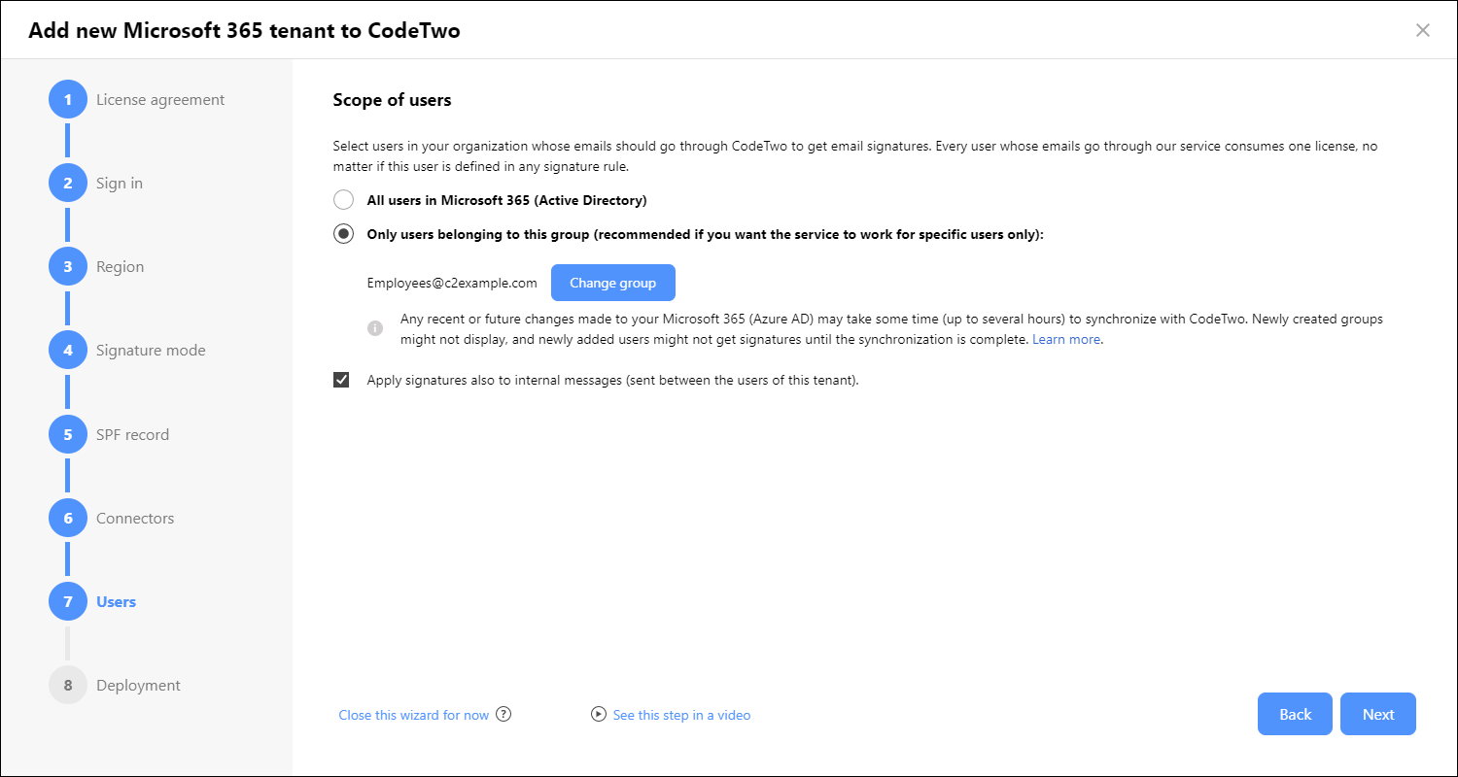Open the Users step label

point(116,601)
